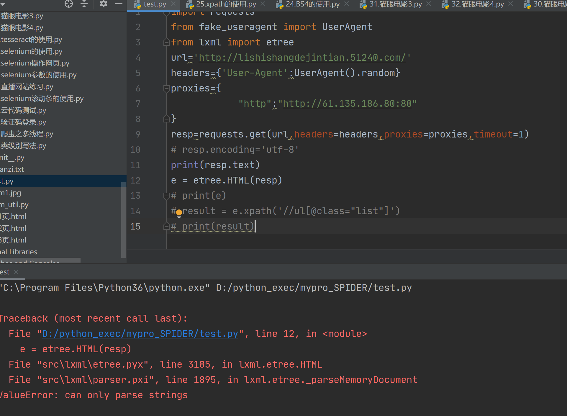Select selenium滚动条的使用.py file
Screen dimensions: 567x416
(x=42, y=99)
